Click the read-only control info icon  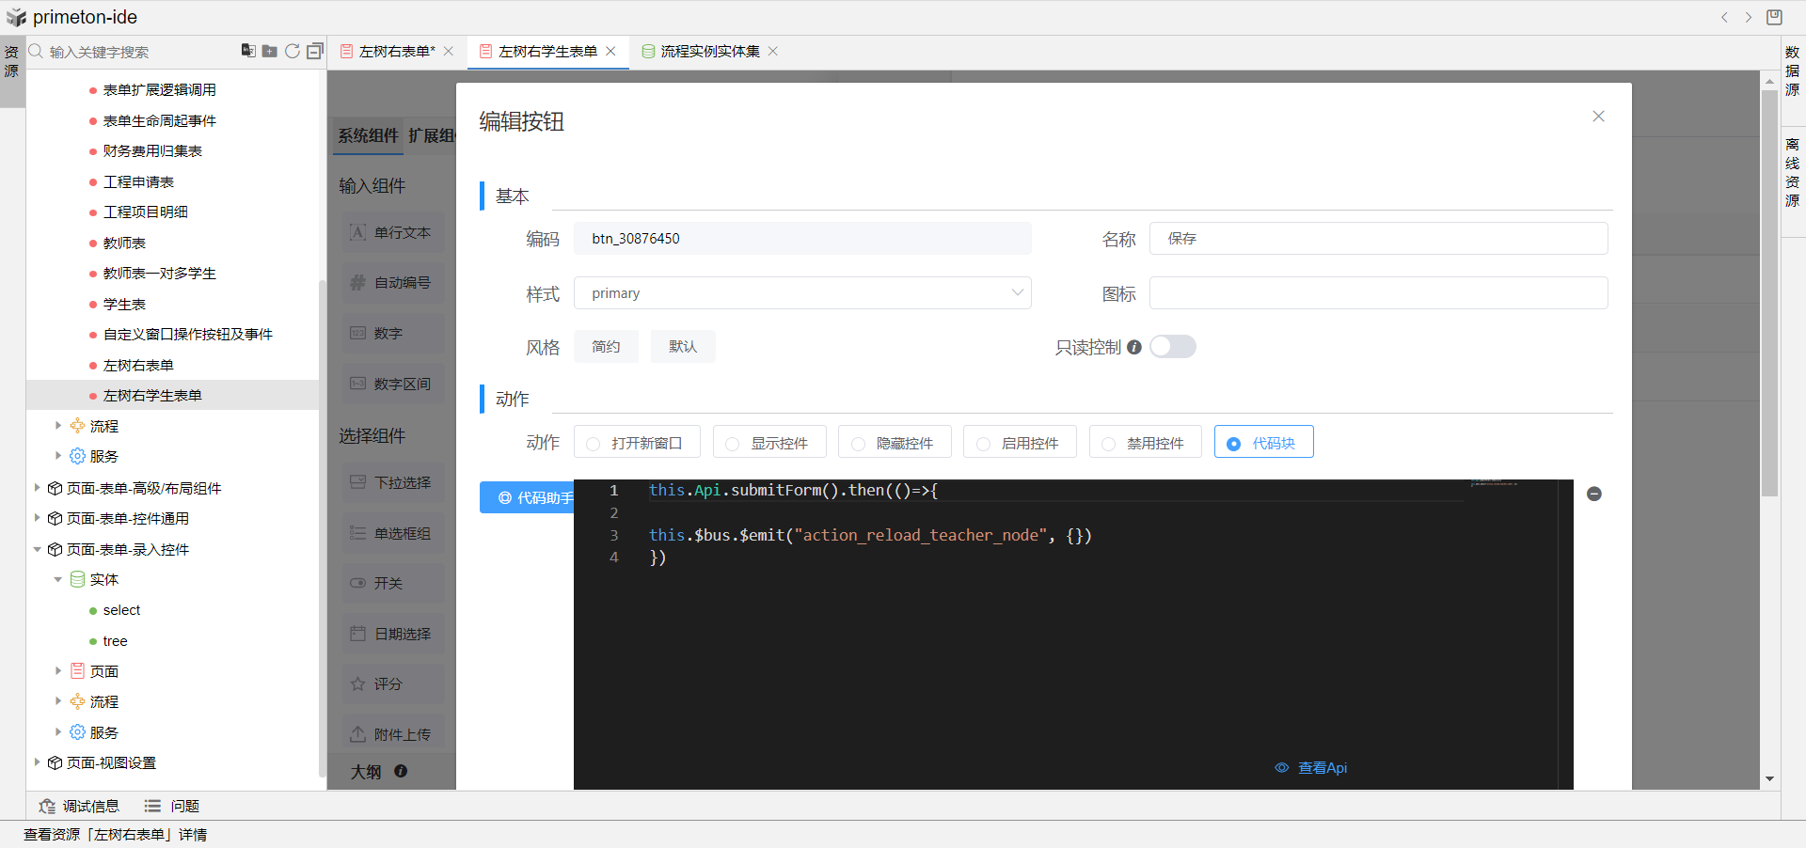[1134, 347]
